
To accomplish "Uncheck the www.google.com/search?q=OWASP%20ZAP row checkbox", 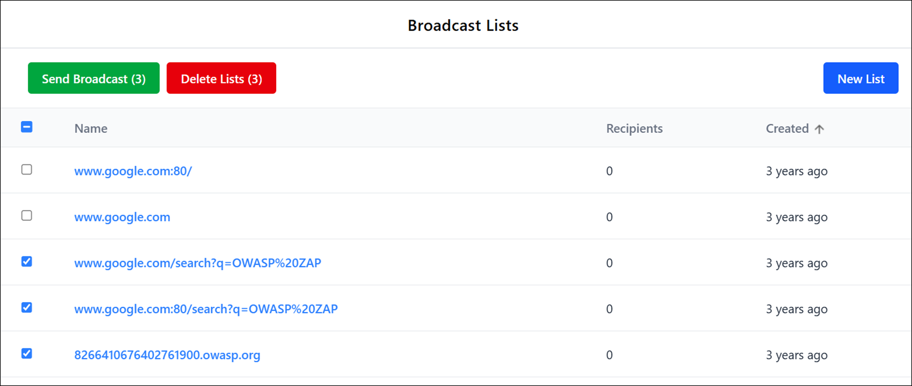I will [x=27, y=261].
